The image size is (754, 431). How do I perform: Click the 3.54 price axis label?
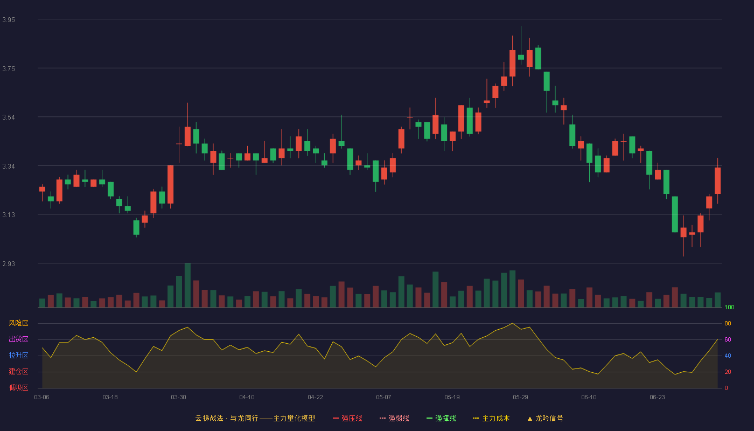(9, 117)
